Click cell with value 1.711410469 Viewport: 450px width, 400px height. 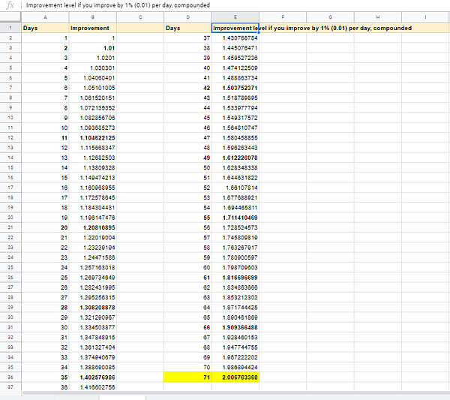pos(235,218)
